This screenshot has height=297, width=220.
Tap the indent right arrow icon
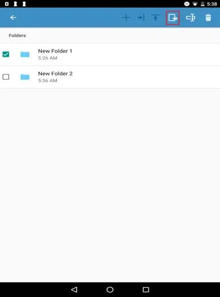(141, 18)
